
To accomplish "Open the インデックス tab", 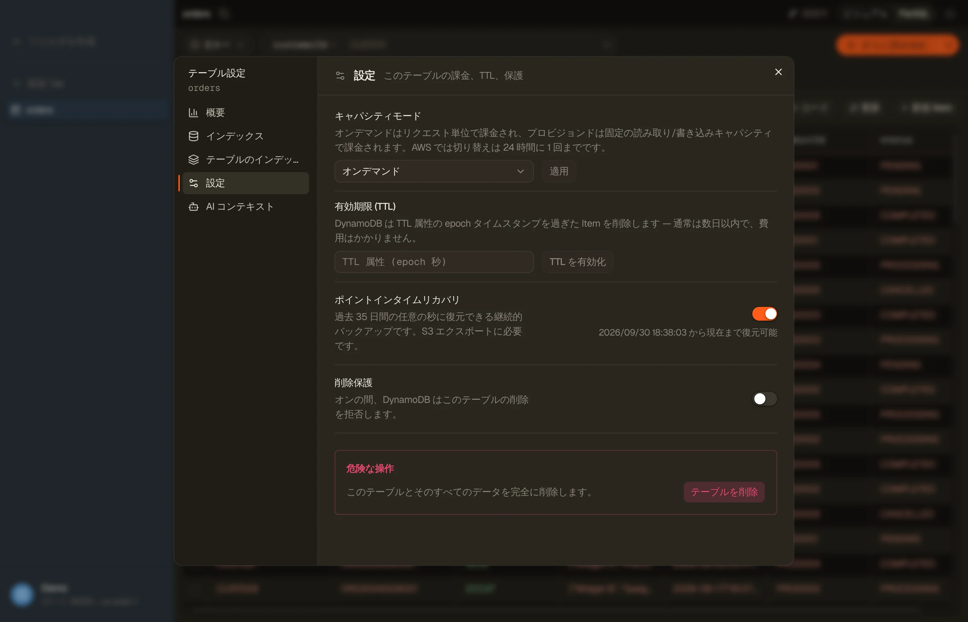I will pos(245,136).
